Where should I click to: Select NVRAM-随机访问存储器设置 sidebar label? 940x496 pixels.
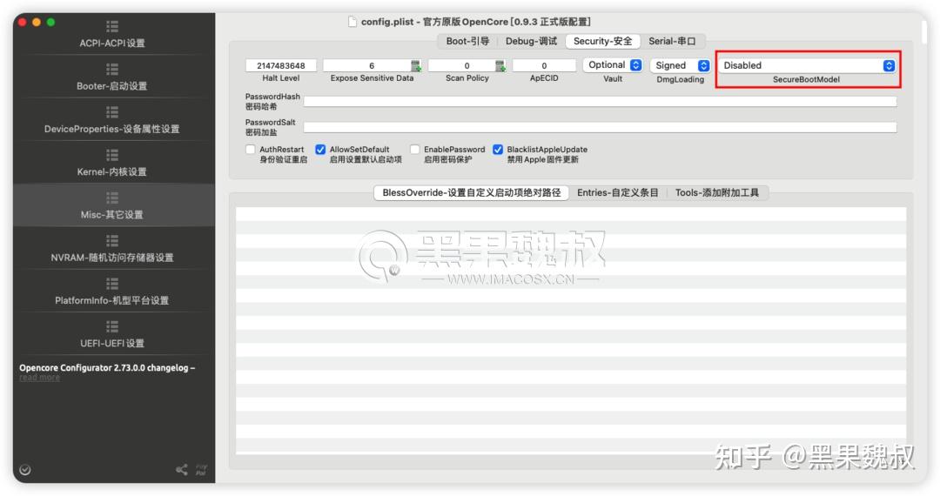click(x=112, y=258)
